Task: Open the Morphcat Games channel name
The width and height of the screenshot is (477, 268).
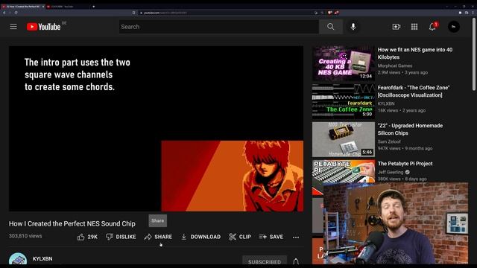Action: (395, 66)
